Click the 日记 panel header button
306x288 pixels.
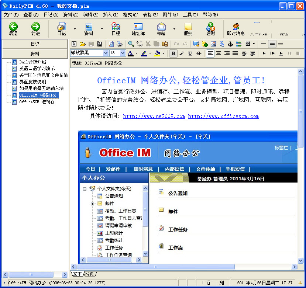[x=35, y=44]
